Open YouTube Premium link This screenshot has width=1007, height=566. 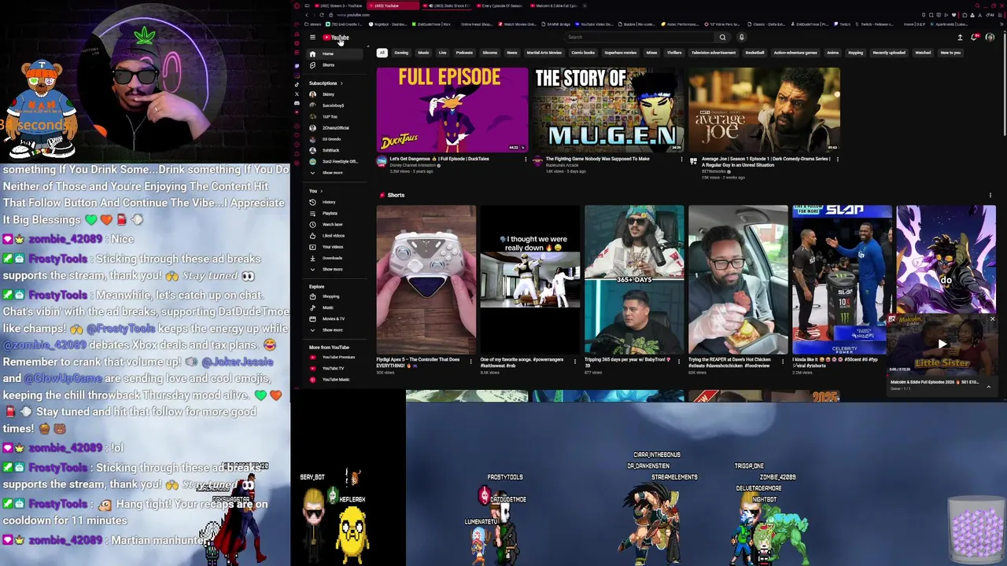335,357
